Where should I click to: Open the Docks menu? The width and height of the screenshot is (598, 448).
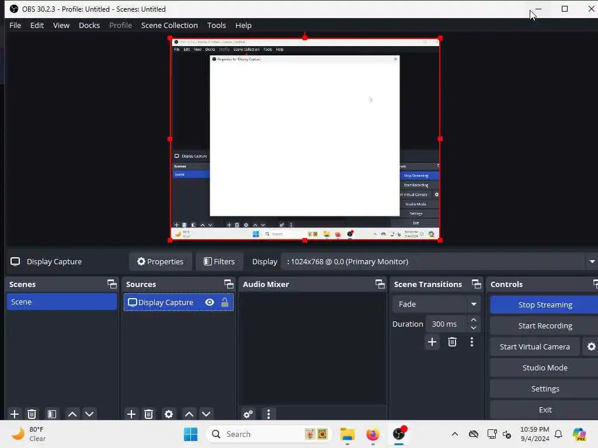click(x=89, y=26)
